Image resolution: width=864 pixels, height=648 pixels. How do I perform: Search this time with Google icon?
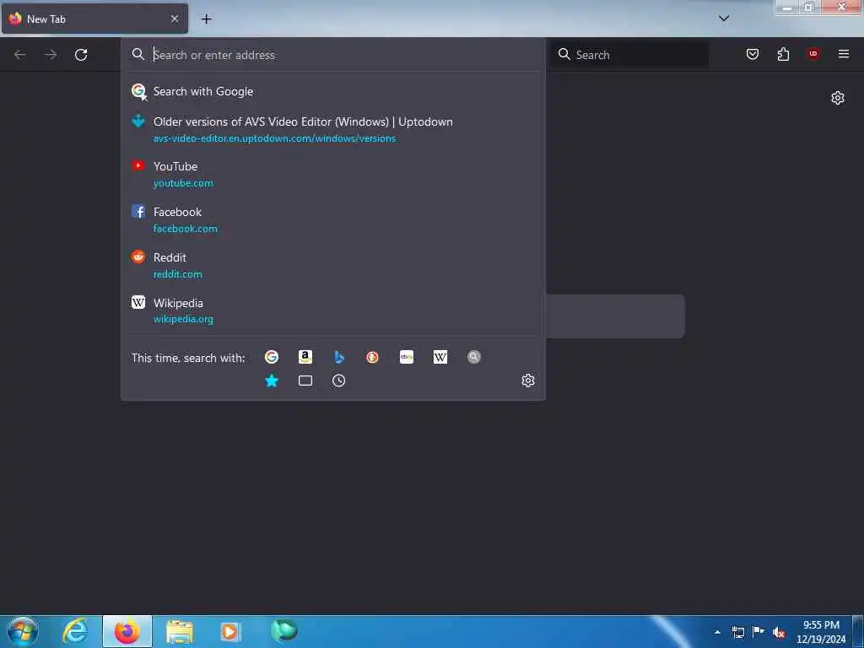coord(272,357)
